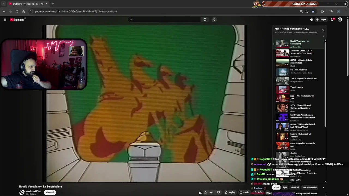The image size is (349, 196).
Task: Select the Size özel filter chip
Action: tap(295, 188)
